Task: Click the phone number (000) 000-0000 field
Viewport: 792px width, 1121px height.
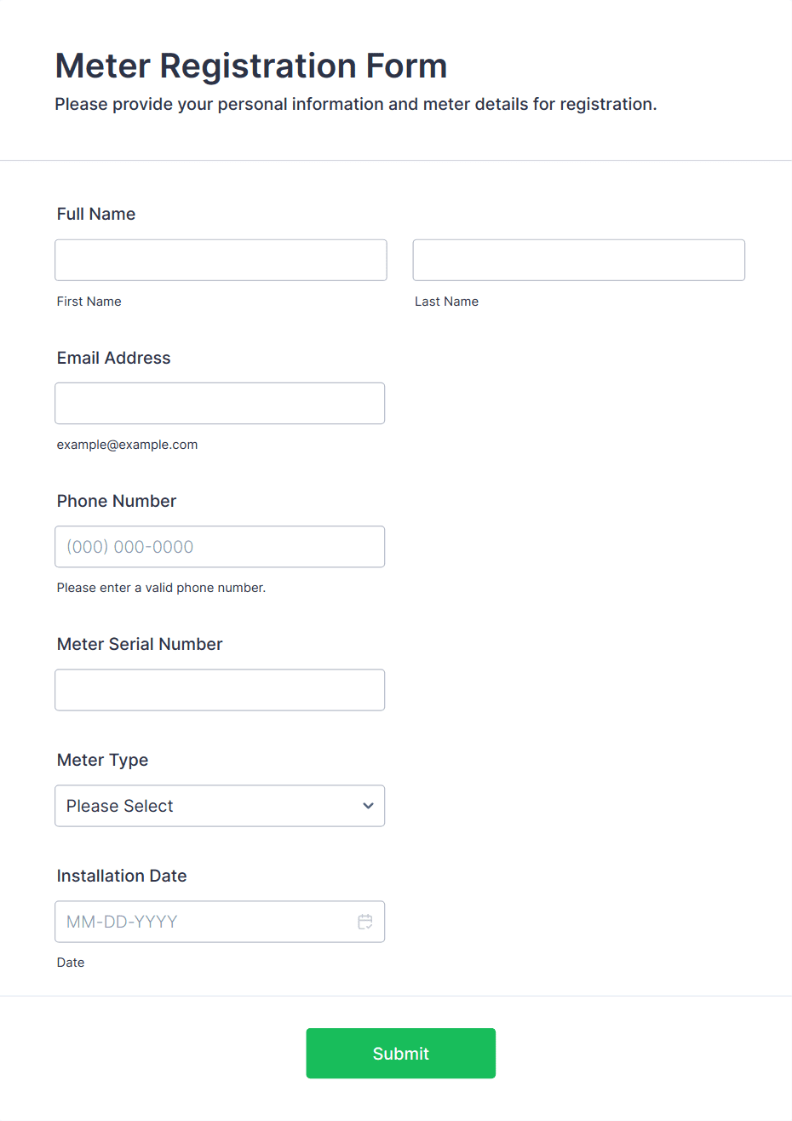Action: coord(220,547)
